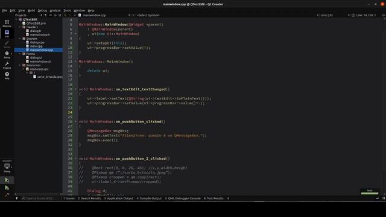The width and height of the screenshot is (386, 217).
Task: Collapse the Resources folder
Action: tap(20, 65)
